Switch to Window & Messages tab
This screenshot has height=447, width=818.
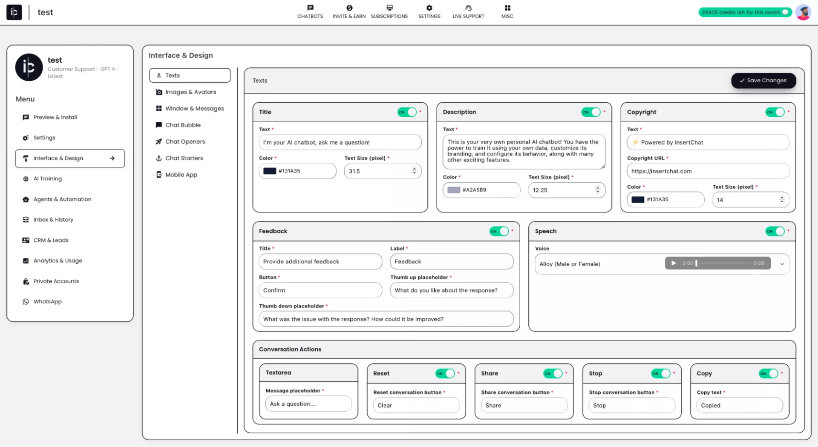tap(194, 109)
